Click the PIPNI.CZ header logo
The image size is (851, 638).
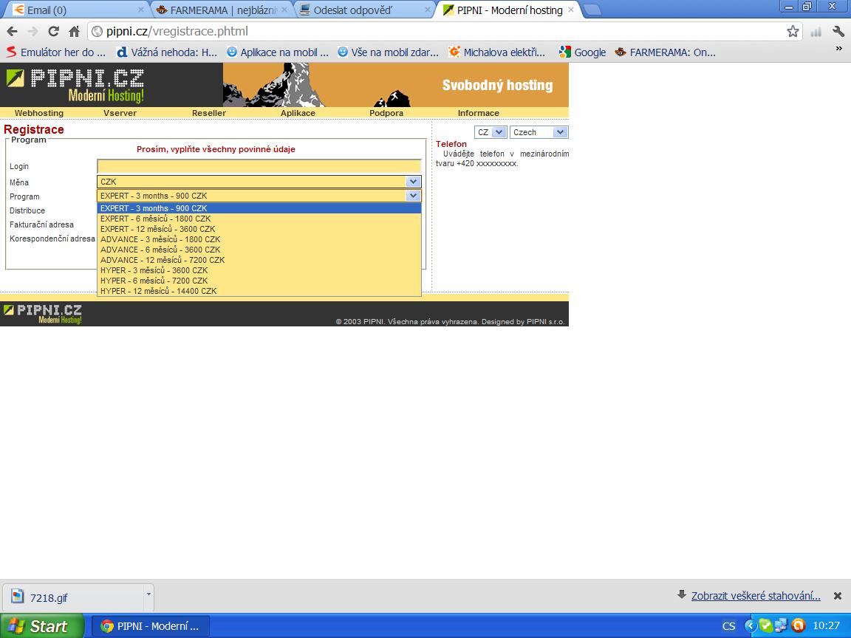[x=76, y=85]
